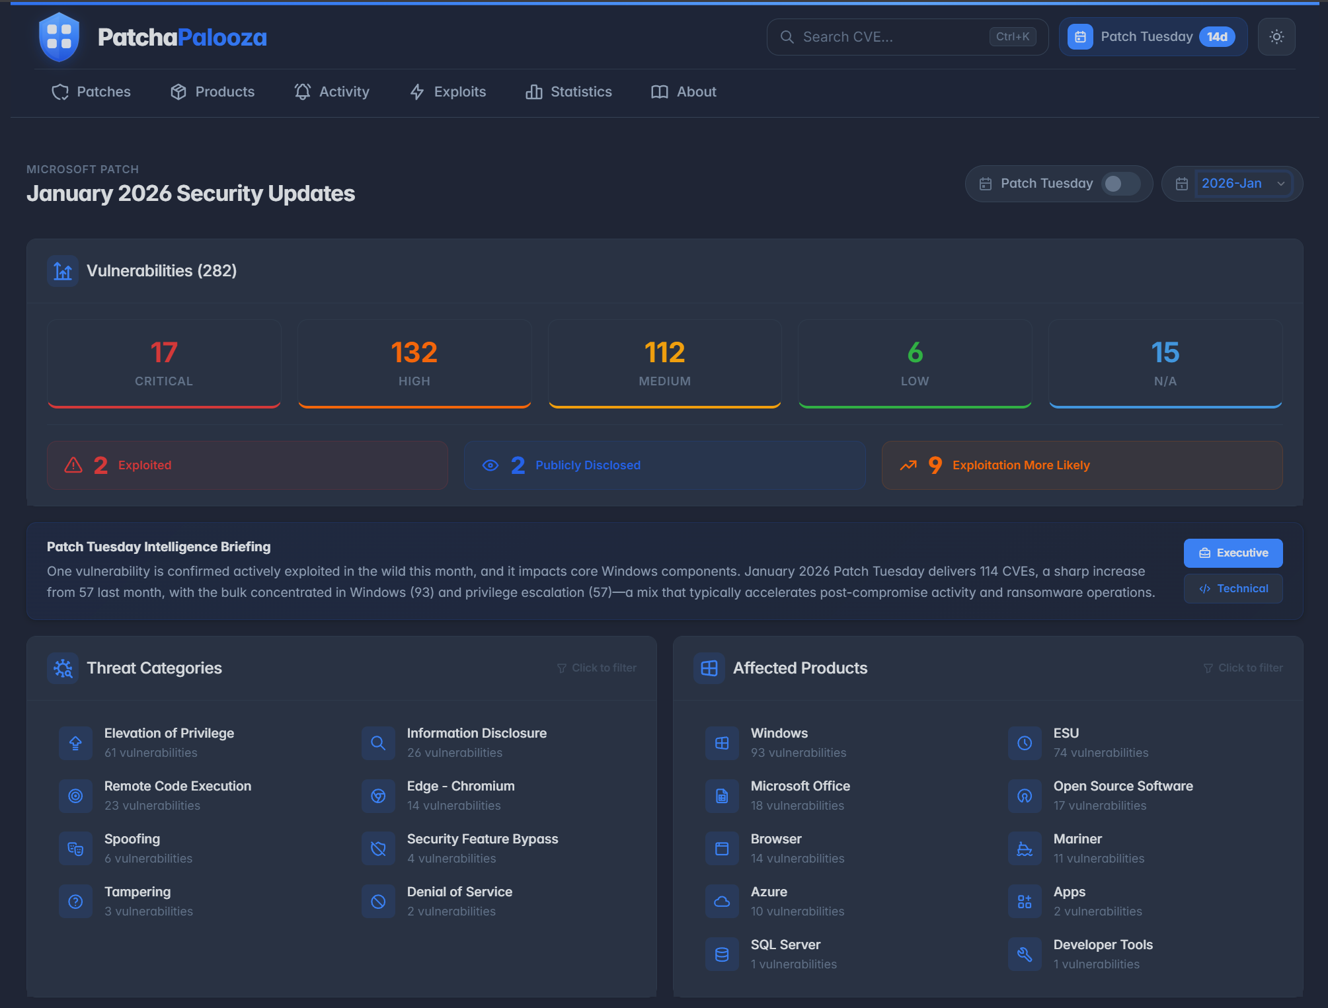Click the Affected Products grid icon

(x=709, y=668)
